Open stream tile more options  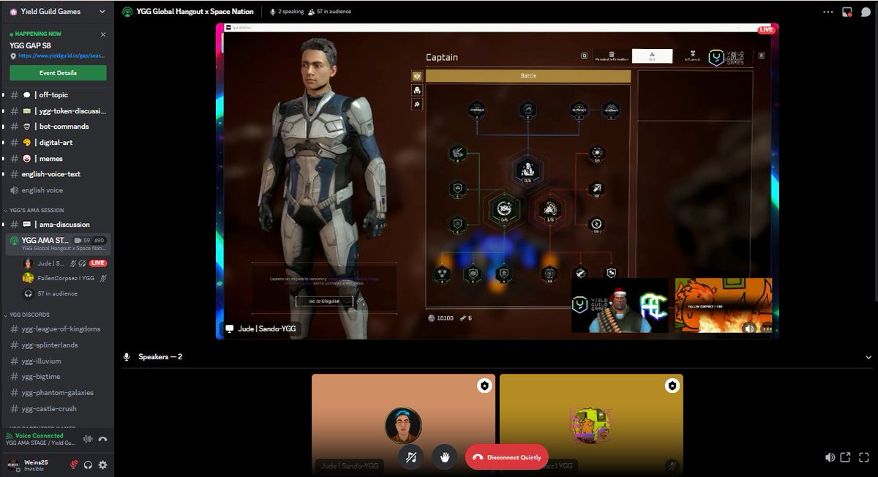(766, 328)
